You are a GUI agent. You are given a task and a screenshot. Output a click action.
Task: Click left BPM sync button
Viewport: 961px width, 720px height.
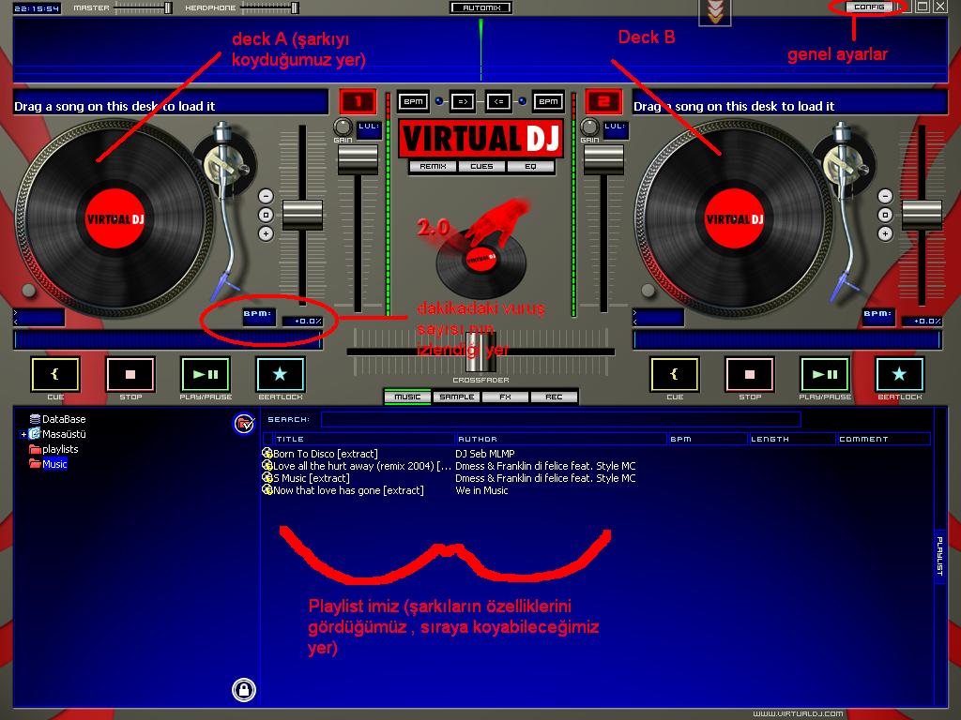413,101
